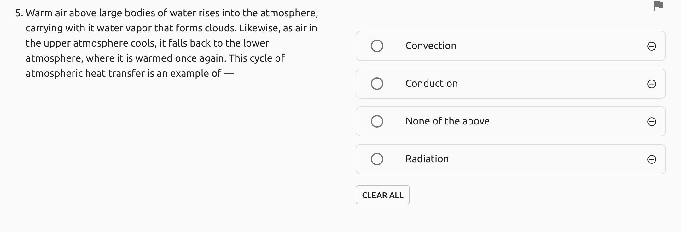Pick the Radiation radio button

[377, 159]
